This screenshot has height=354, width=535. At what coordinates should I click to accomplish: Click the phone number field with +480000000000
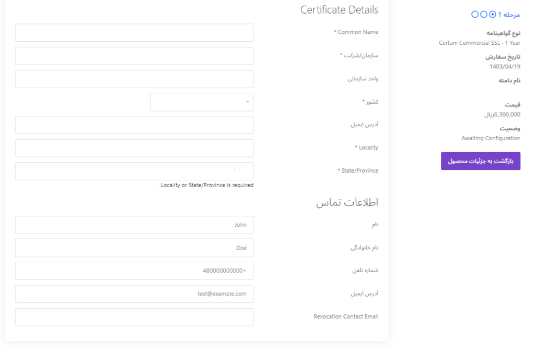point(134,271)
